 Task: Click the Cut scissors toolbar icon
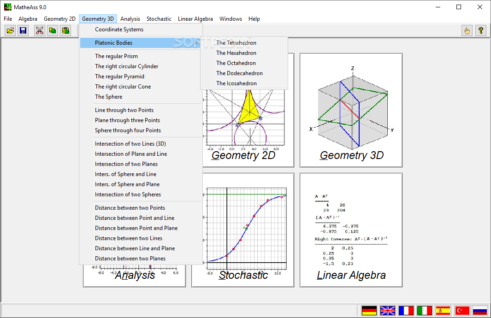click(x=40, y=30)
